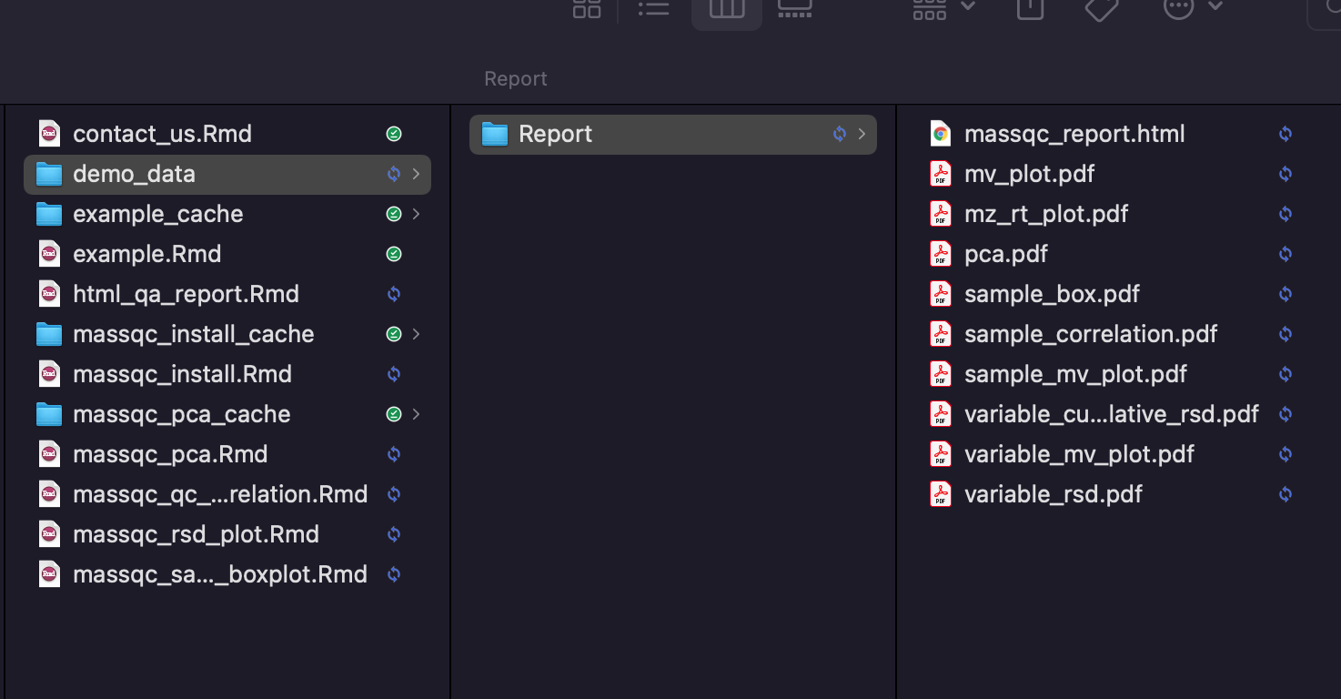Click the PDF icon of pca.pdf

coord(941,254)
